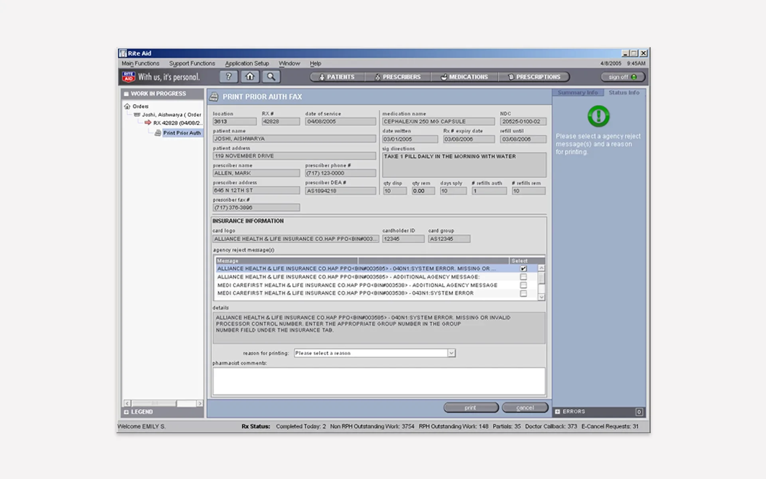
Task: Switch to the Summary Info tab
Action: [x=578, y=93]
